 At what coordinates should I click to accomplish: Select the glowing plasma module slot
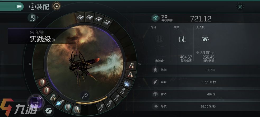[128, 83]
